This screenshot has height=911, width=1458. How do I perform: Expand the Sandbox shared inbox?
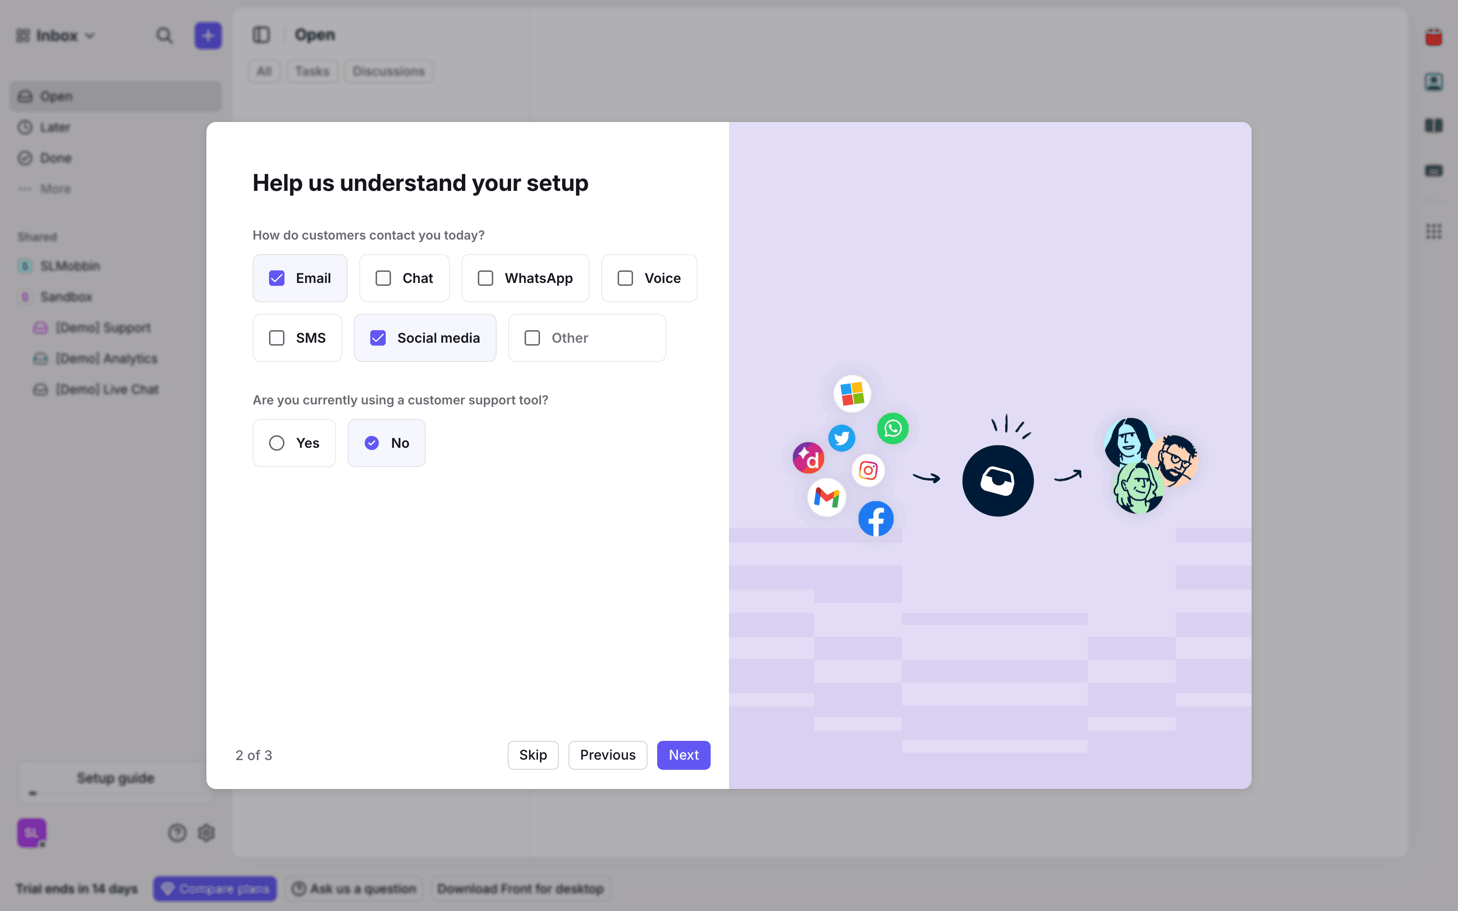66,296
